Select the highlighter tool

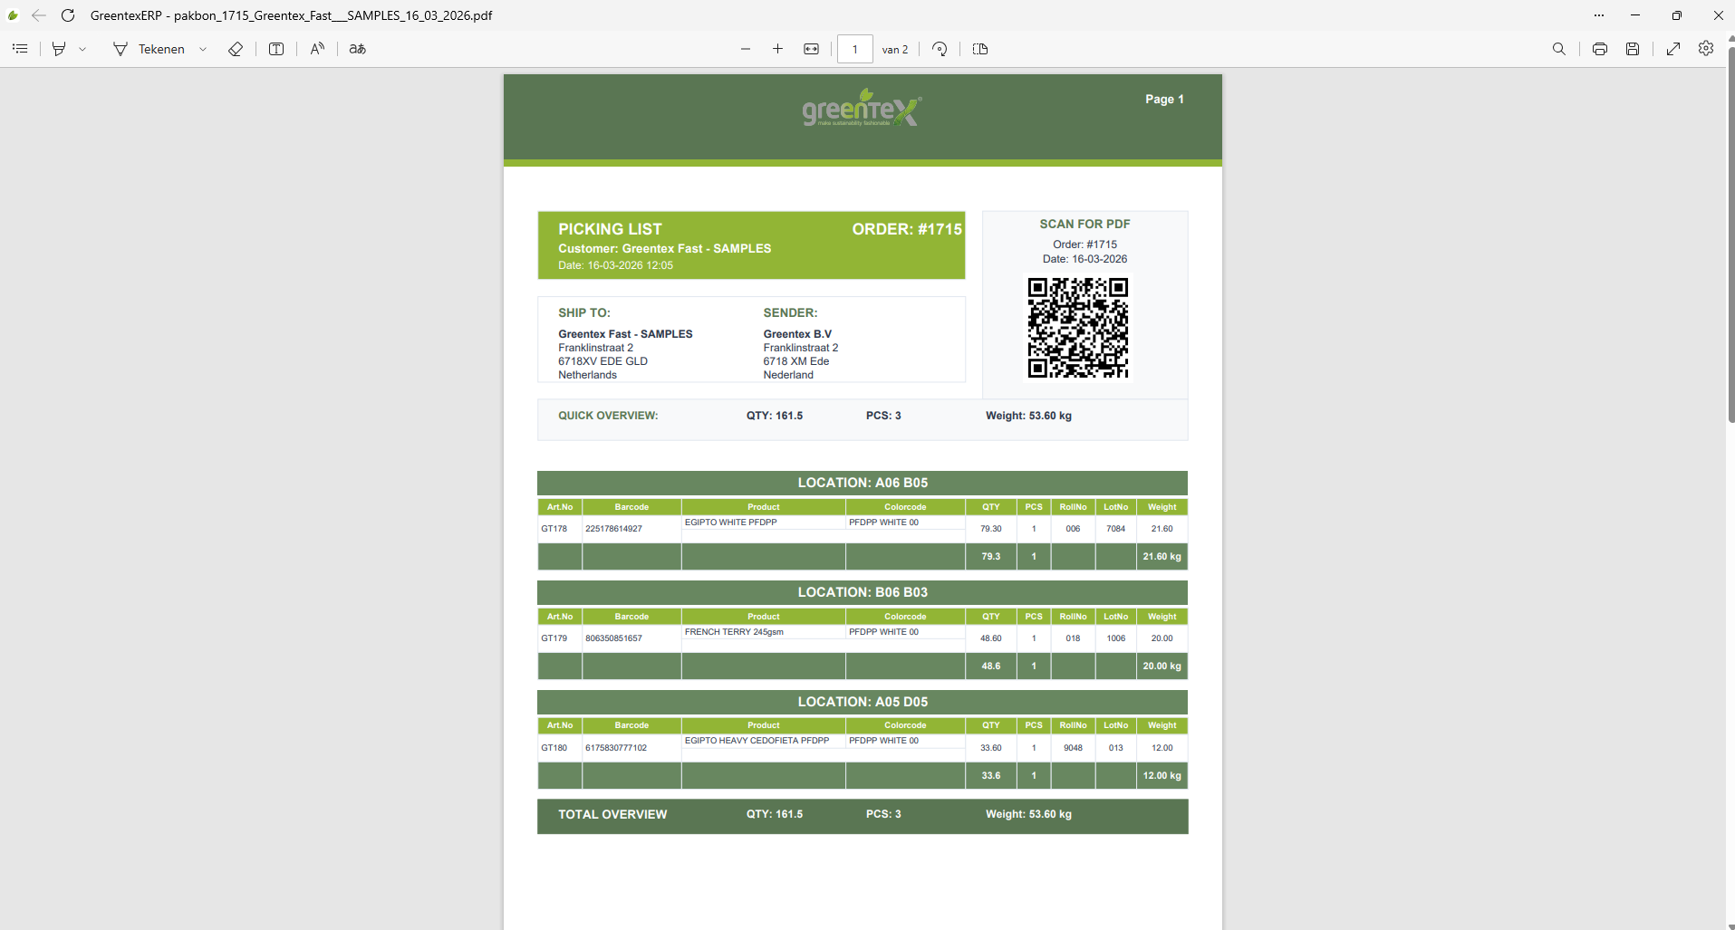[59, 49]
